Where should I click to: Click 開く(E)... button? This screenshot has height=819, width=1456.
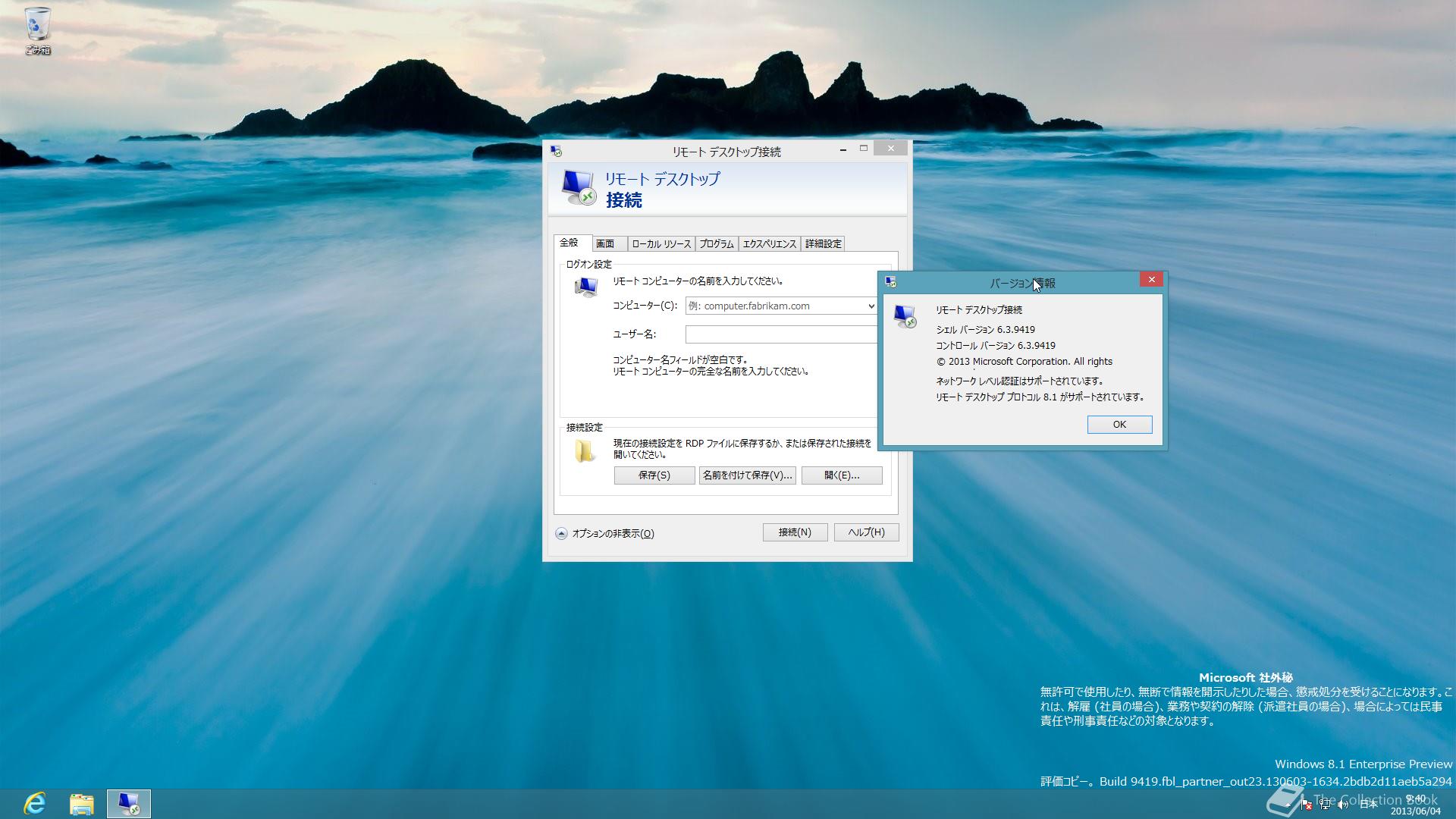[842, 475]
